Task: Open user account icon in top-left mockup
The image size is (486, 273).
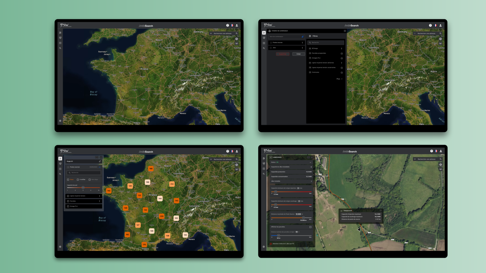Action: 237,25
